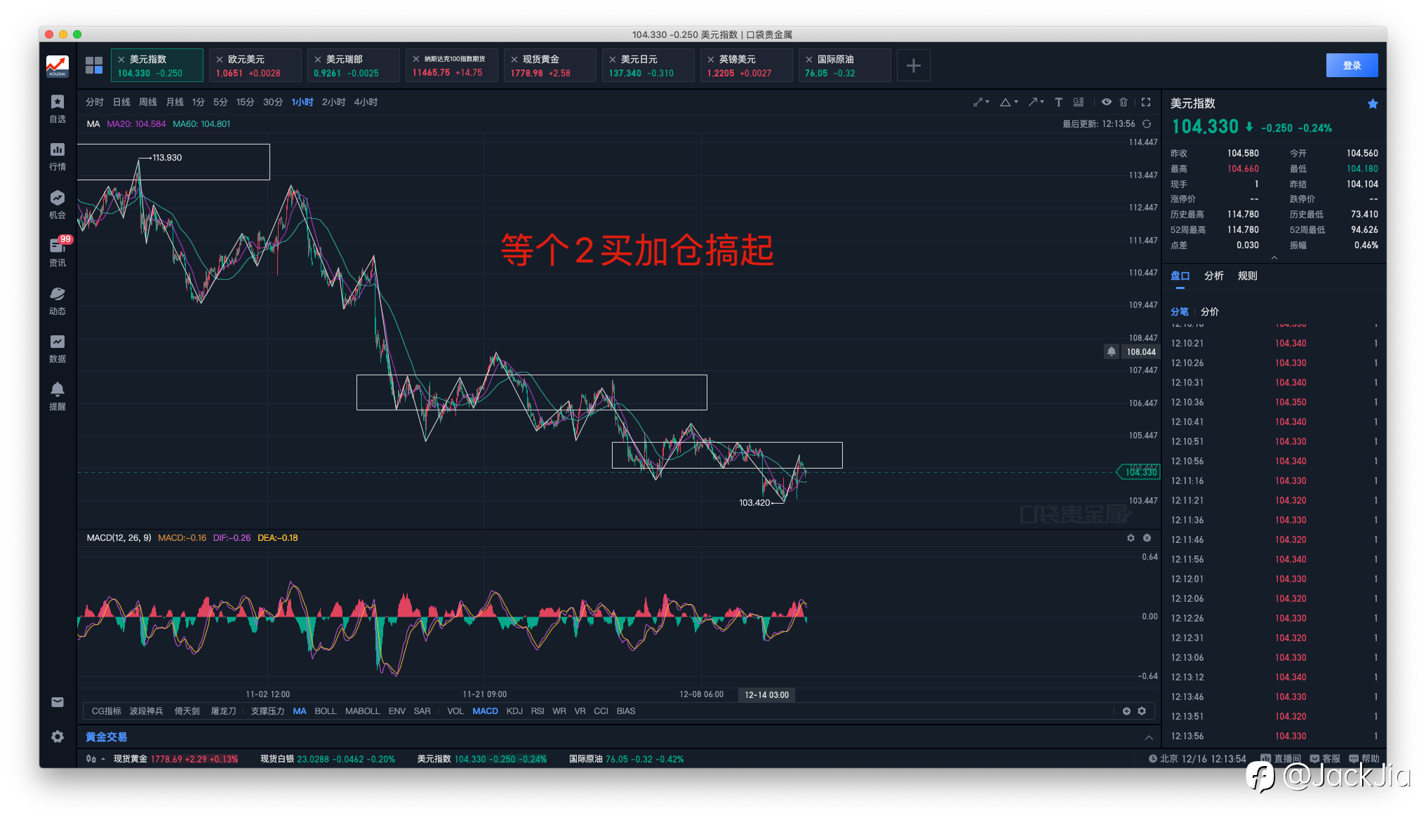Switch to the 分析 tab
Viewport: 1426px width, 820px height.
pyautogui.click(x=1213, y=276)
